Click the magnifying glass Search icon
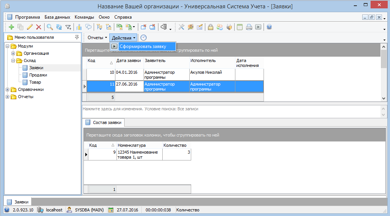Viewport: 390px width, 216px height. pos(50,27)
